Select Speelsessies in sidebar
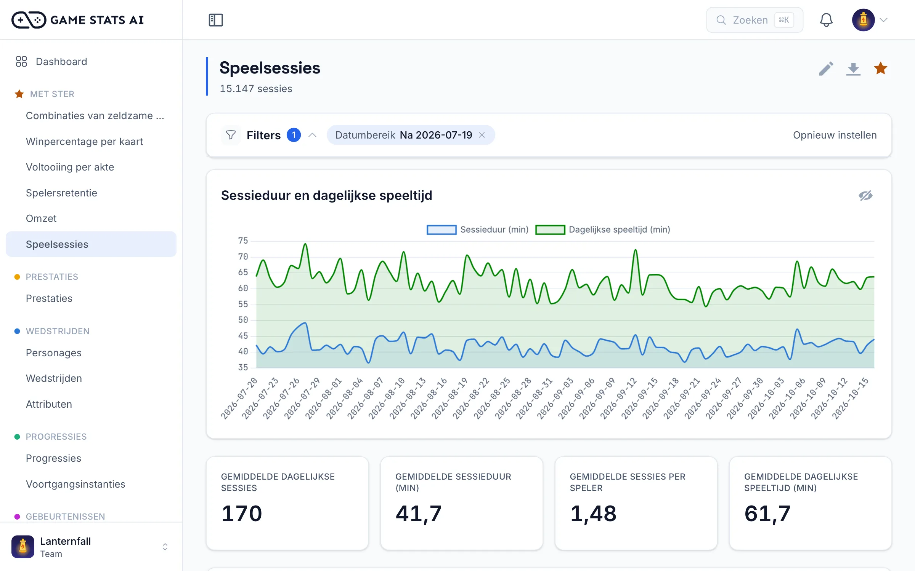The image size is (915, 571). click(x=91, y=244)
